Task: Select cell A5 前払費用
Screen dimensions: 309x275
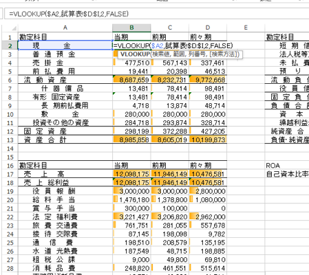Action: (65, 71)
